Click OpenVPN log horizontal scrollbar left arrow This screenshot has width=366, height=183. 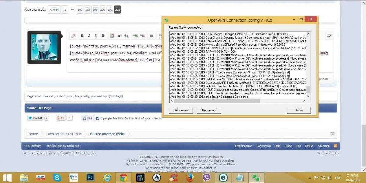coord(172,100)
